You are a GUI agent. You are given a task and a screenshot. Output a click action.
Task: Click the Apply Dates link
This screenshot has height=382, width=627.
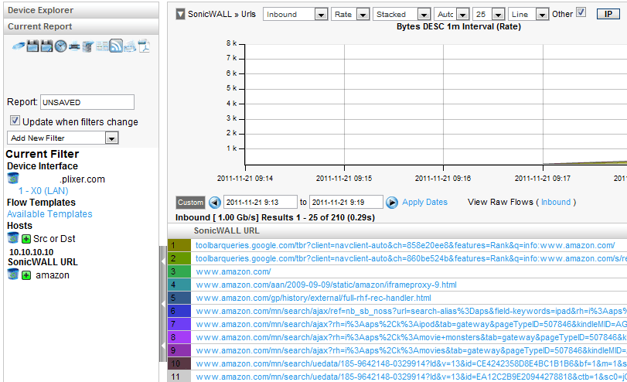424,203
